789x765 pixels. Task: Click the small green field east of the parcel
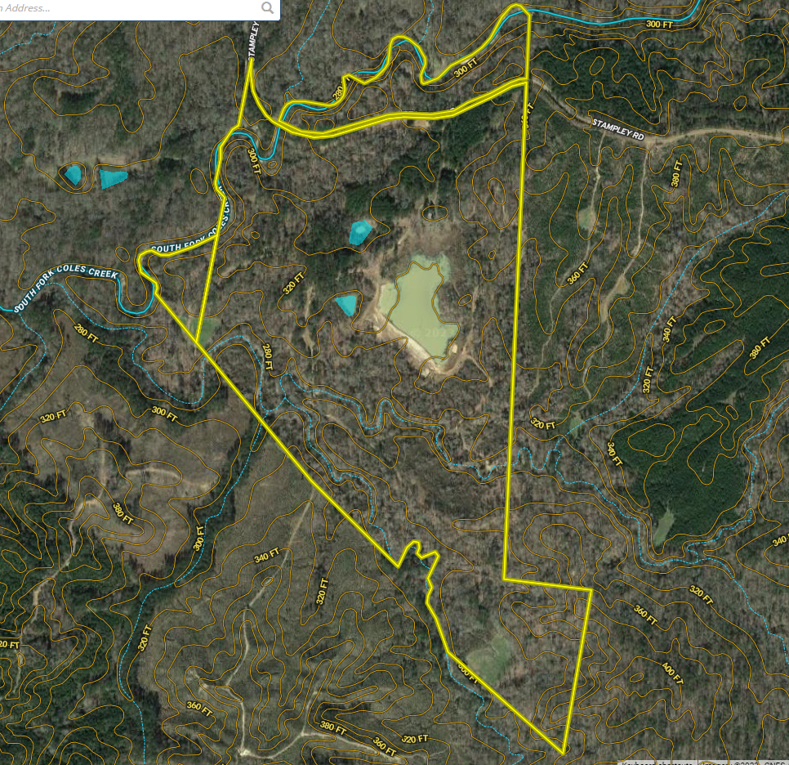pos(663,527)
